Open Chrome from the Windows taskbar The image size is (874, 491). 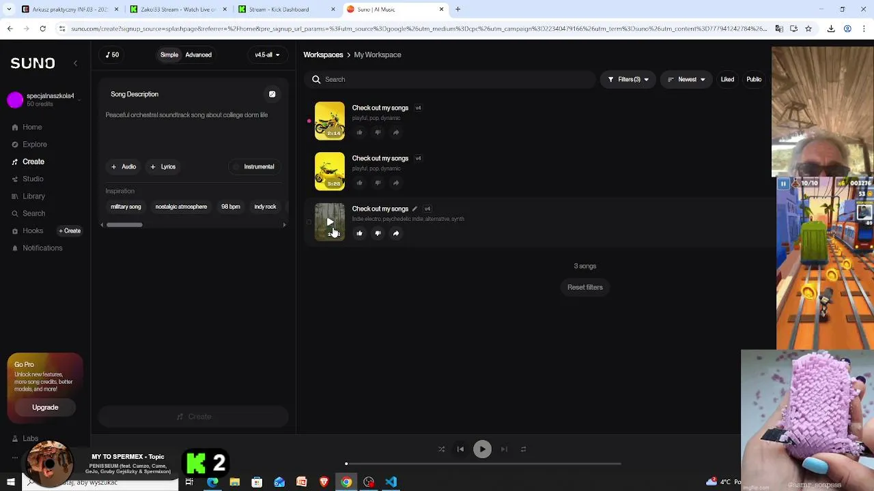tap(346, 482)
